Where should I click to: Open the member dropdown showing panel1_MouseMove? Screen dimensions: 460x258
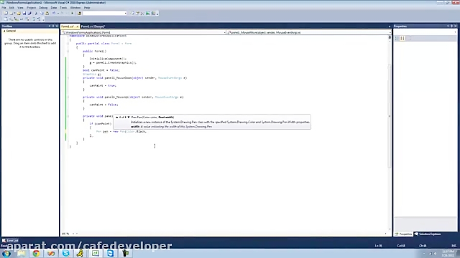pyautogui.click(x=309, y=33)
